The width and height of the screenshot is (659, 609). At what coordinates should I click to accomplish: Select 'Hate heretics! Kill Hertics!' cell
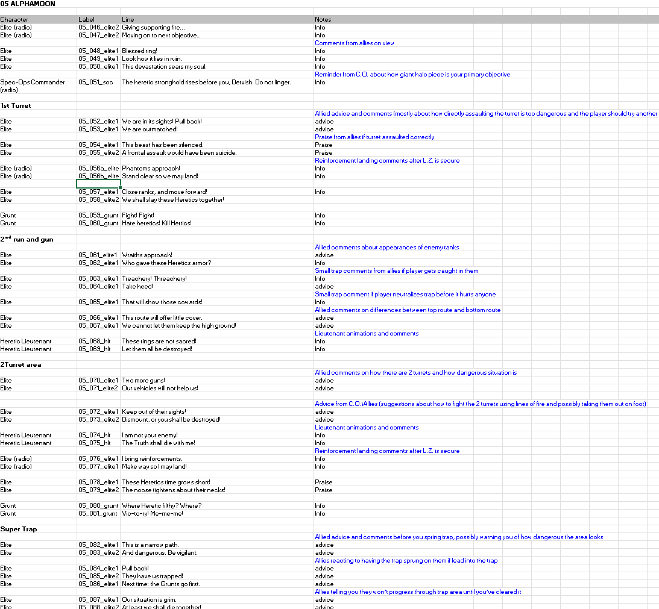[216, 223]
